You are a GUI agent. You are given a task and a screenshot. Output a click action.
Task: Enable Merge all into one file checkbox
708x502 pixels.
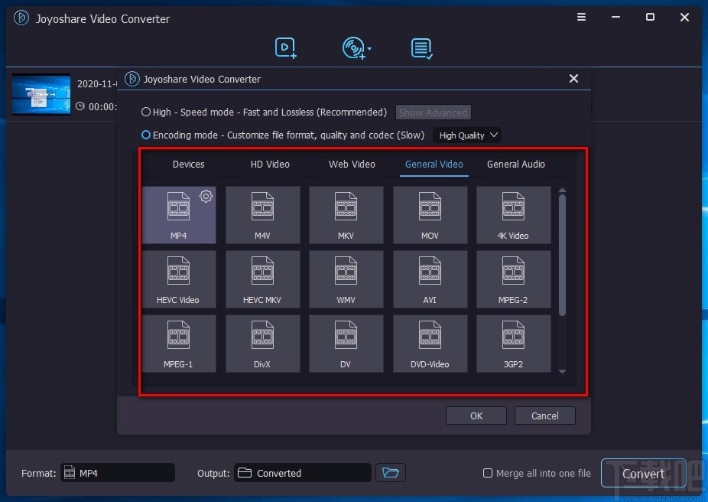[488, 473]
